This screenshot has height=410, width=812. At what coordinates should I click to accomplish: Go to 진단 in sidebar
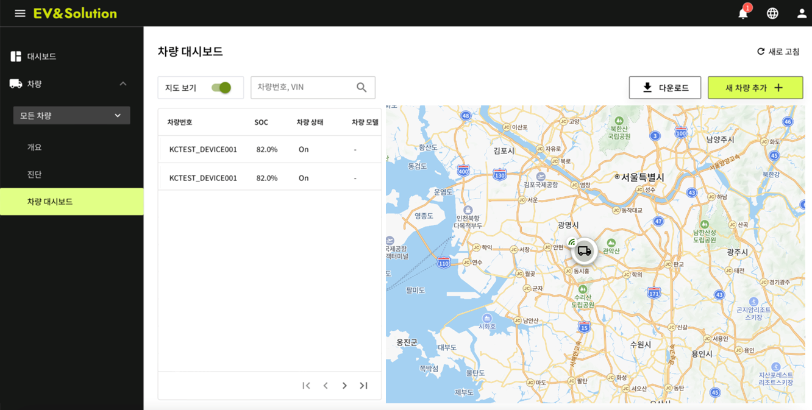34,174
